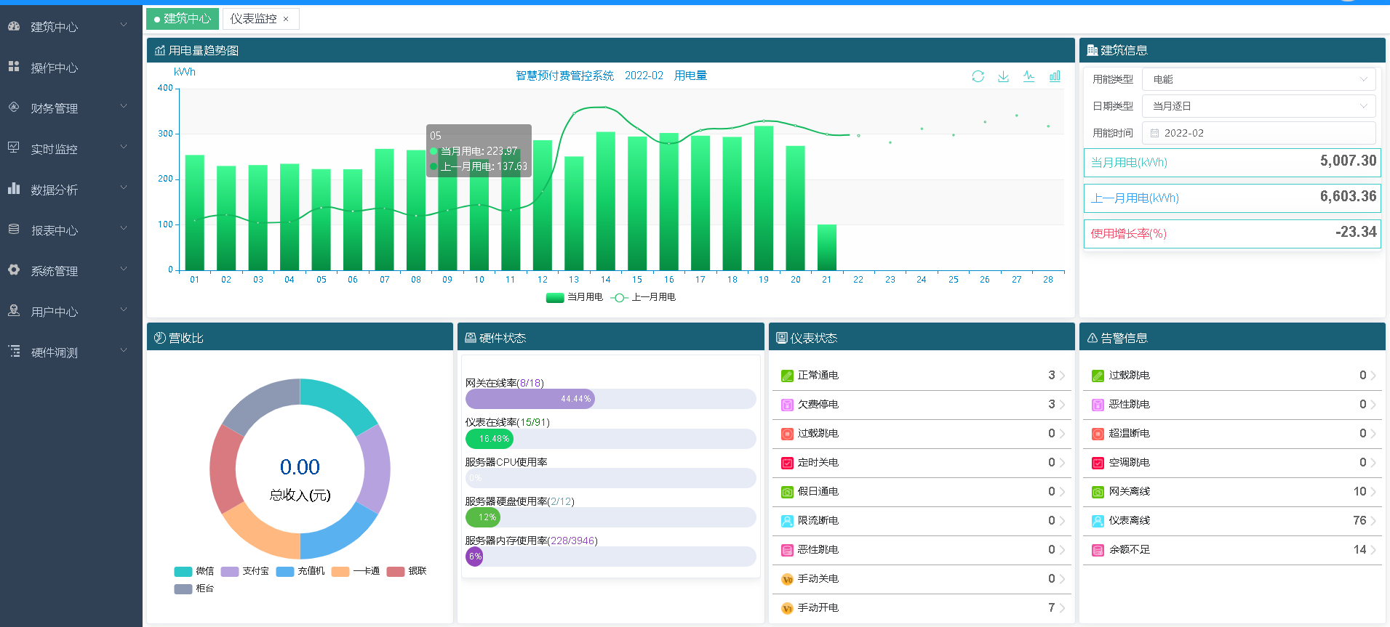Switch chart to line view icon
Screen dimensions: 1390x627
pyautogui.click(x=1028, y=76)
